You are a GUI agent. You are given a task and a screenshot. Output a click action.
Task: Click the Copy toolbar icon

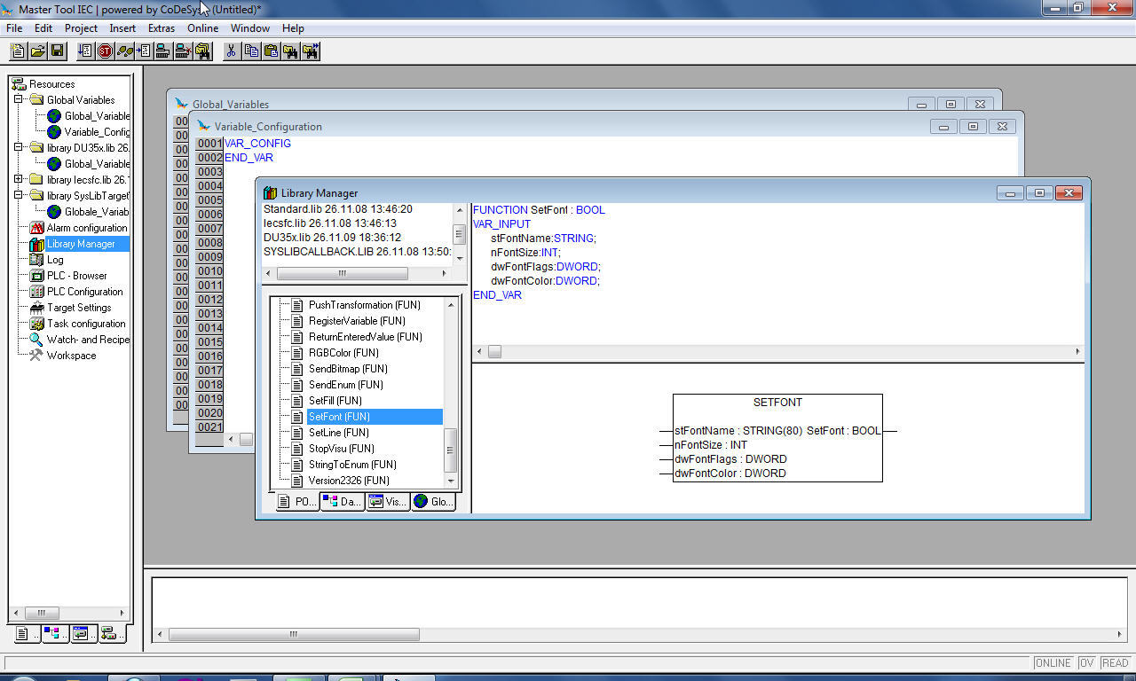[252, 51]
